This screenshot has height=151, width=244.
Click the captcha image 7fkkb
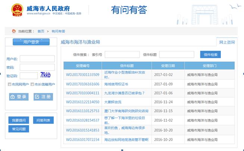46,75
